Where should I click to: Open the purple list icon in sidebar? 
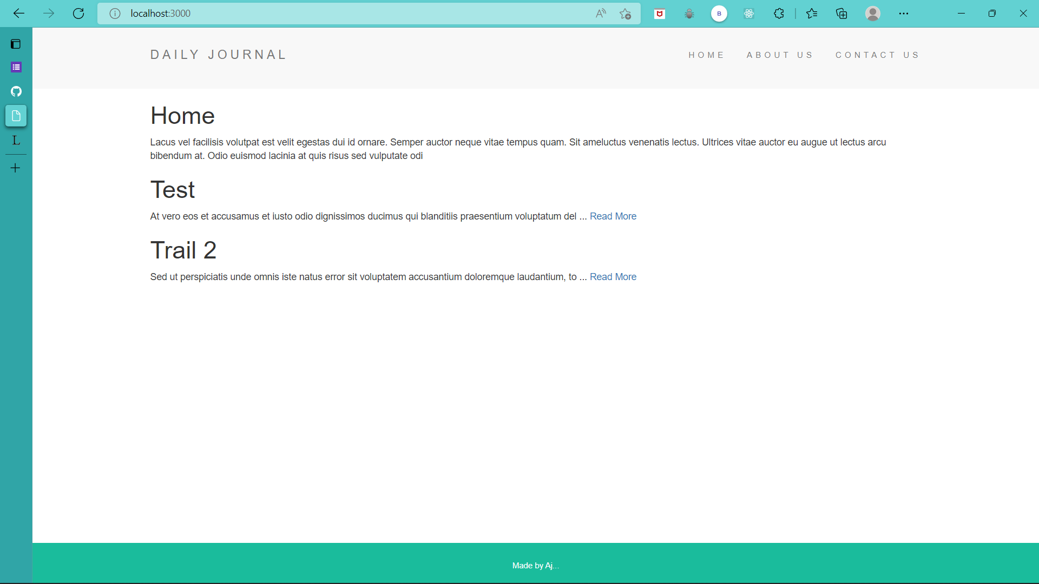pyautogui.click(x=16, y=67)
